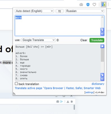The image size is (111, 114).
Task: Listen to the source text pronunciation
Action: [x=102, y=34]
